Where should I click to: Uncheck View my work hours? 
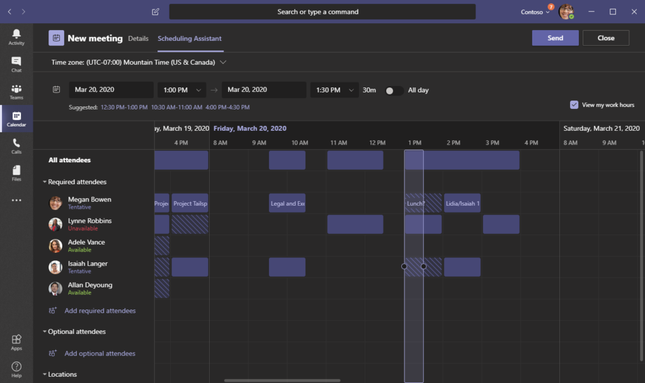[574, 104]
